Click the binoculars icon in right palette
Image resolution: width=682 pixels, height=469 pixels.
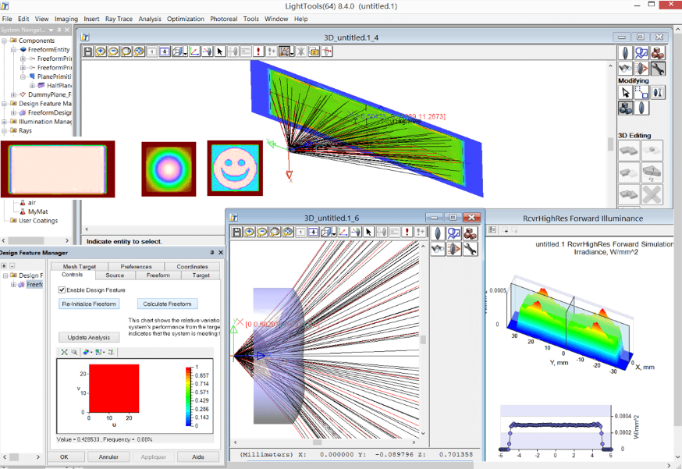pyautogui.click(x=626, y=69)
